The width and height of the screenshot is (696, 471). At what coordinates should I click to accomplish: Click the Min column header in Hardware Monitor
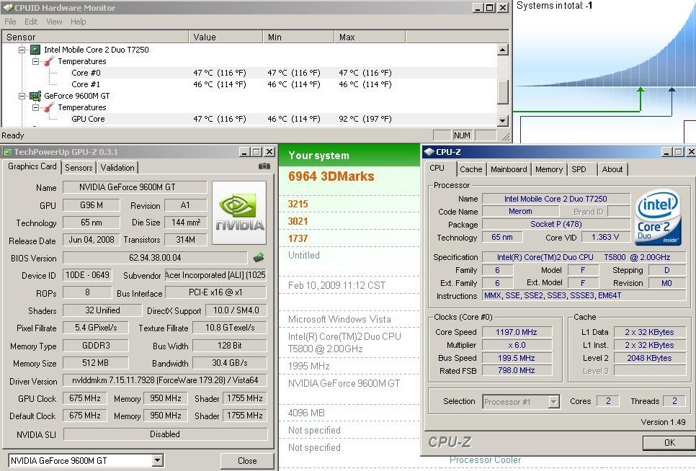(x=299, y=37)
